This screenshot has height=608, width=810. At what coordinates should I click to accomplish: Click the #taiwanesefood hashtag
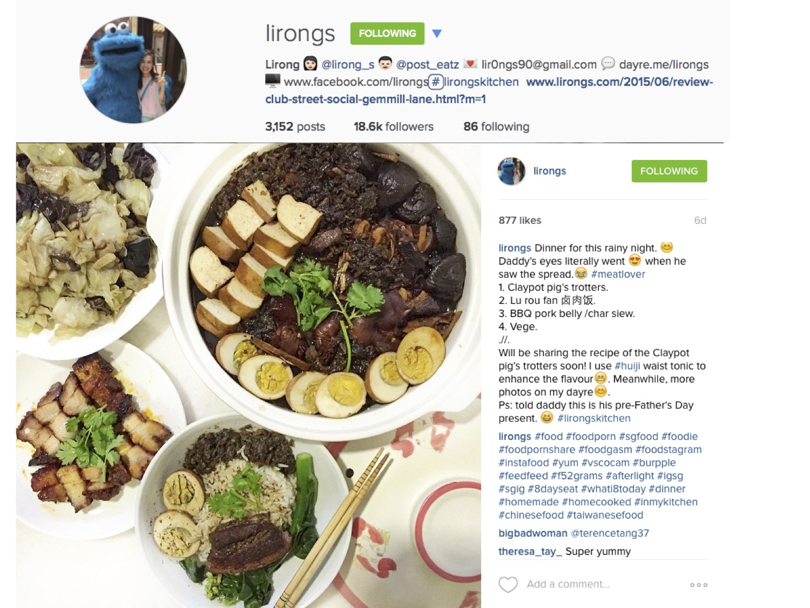605,516
